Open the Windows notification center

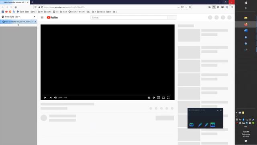tap(246, 141)
